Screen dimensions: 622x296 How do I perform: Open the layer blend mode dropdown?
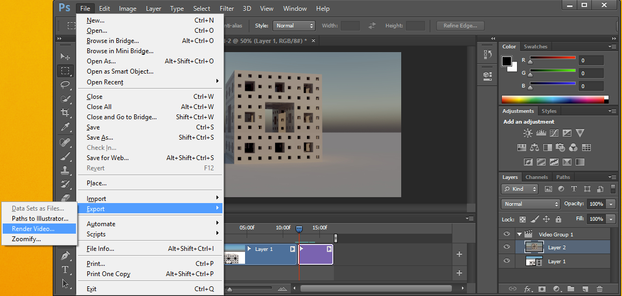click(530, 204)
